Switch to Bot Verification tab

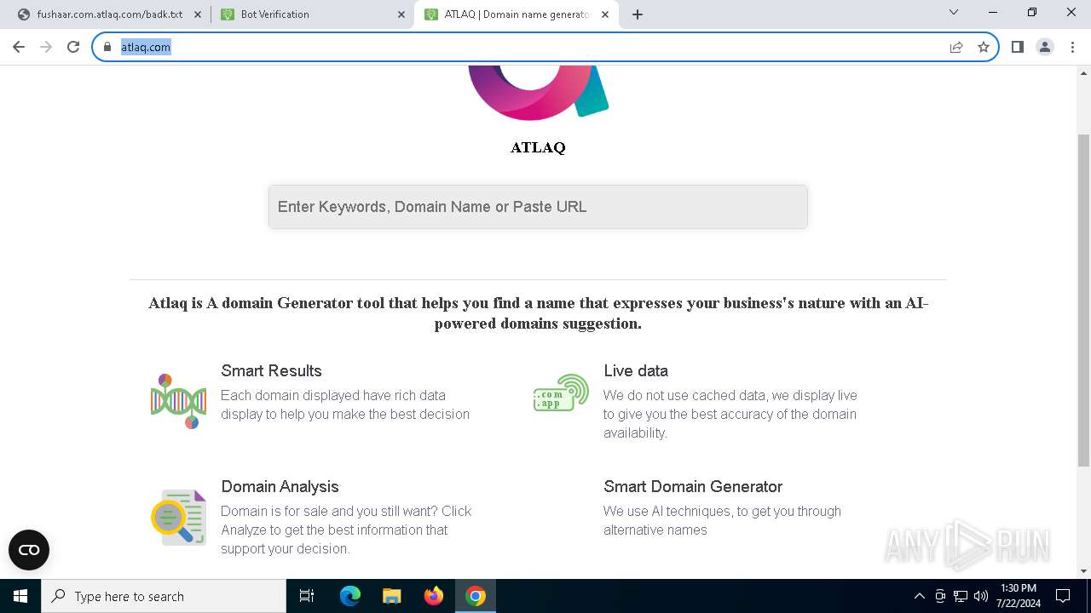point(311,14)
